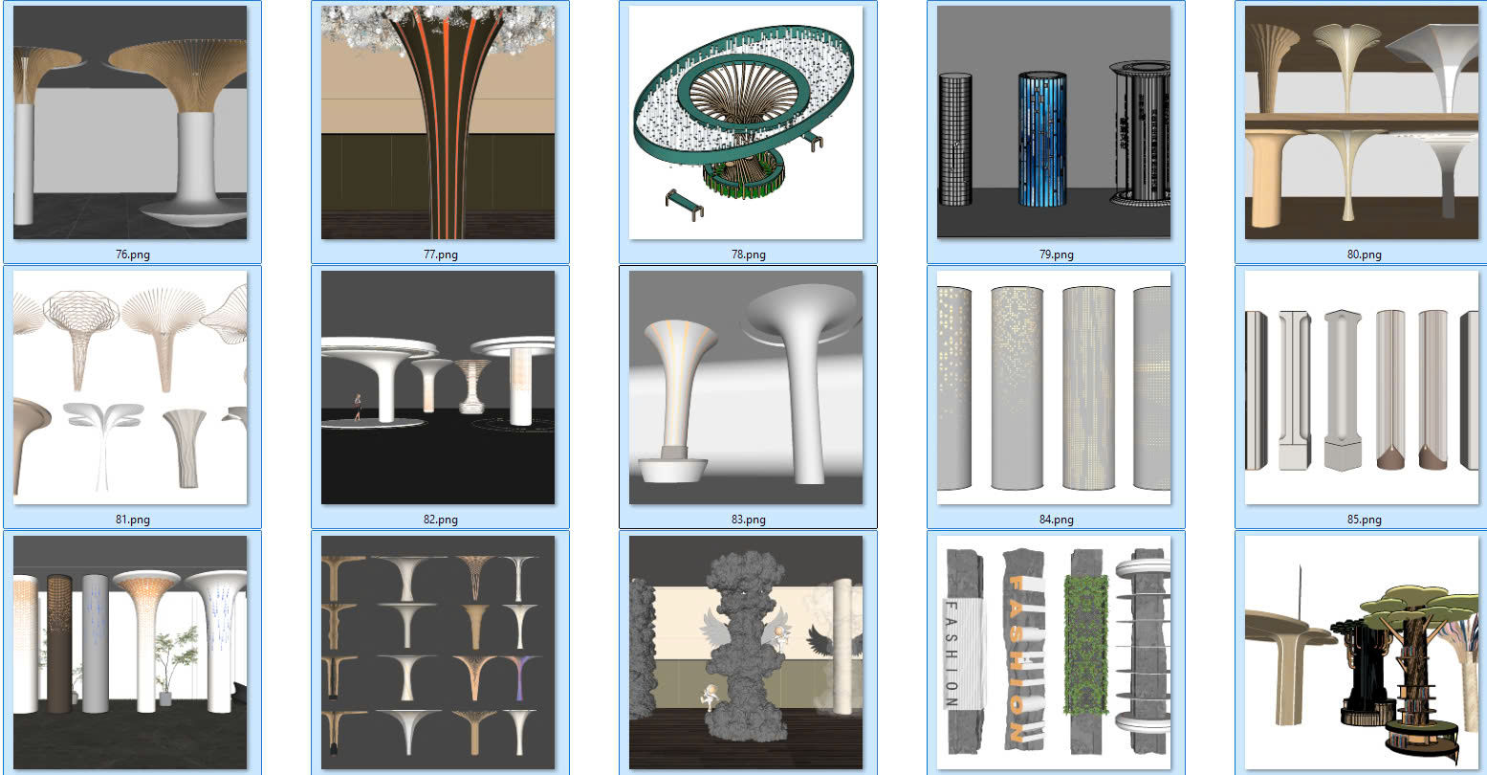Open the 77.png orange-striped column thumbnail

coord(438,122)
